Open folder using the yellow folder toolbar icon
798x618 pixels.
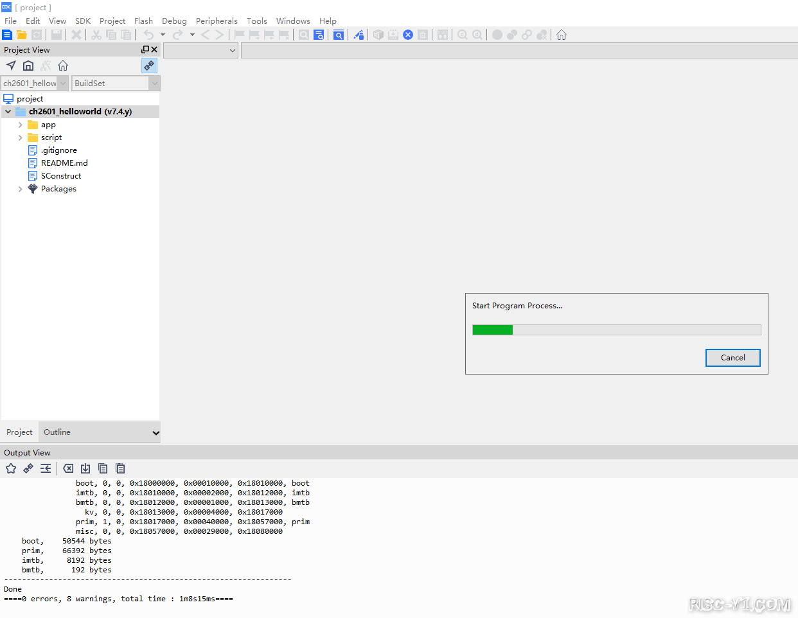click(22, 35)
